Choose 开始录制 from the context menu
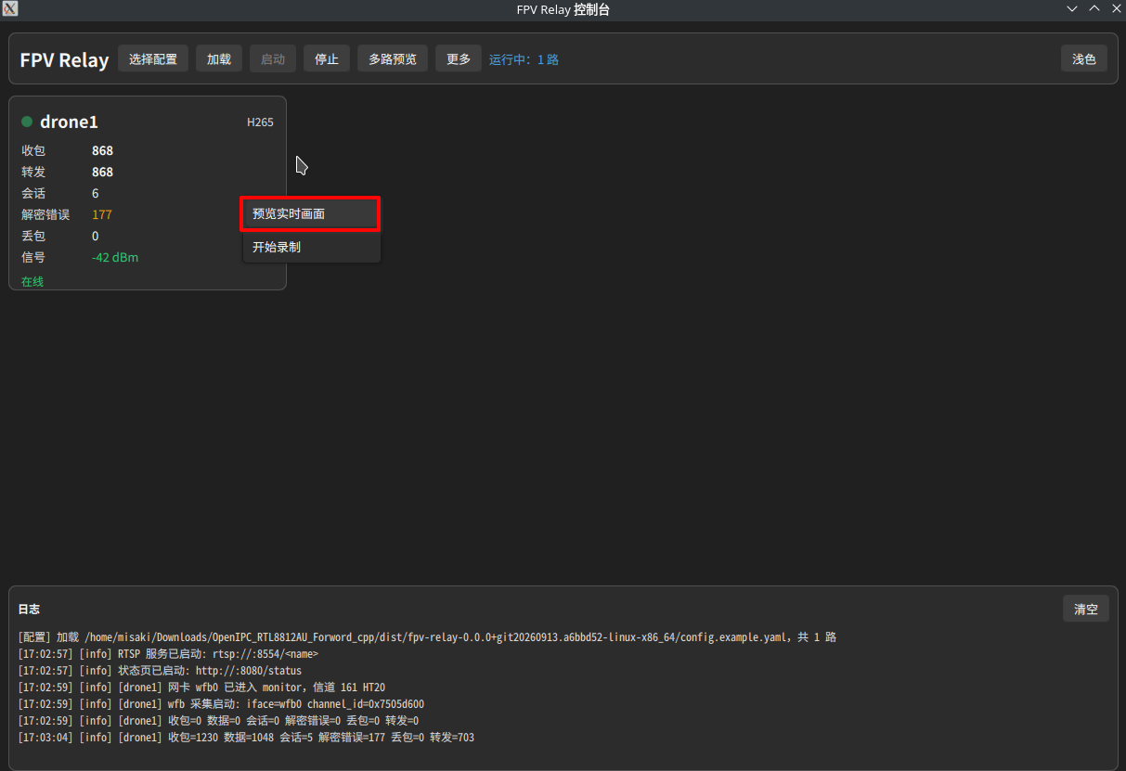This screenshot has width=1126, height=771. (x=311, y=248)
